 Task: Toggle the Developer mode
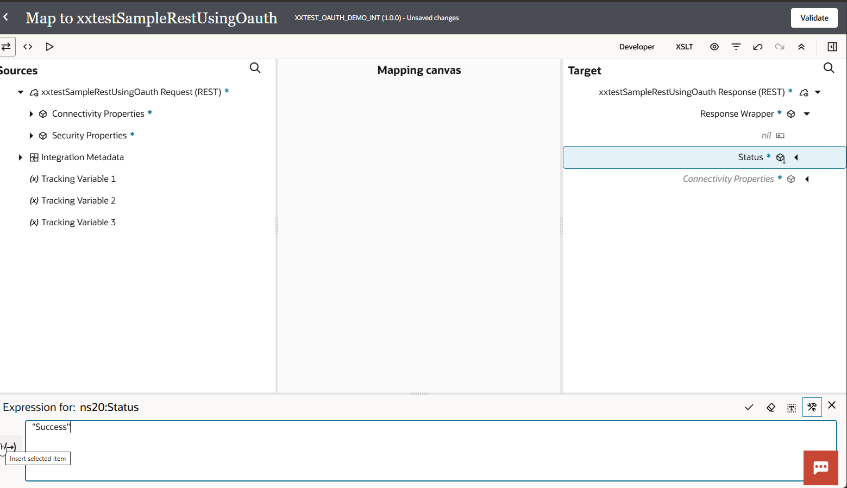pyautogui.click(x=637, y=47)
